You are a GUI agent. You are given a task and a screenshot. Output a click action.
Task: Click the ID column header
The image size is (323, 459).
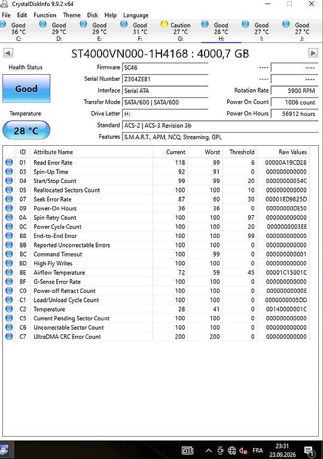tap(23, 152)
